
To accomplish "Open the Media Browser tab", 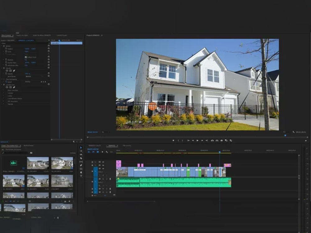I will pyautogui.click(x=29, y=145).
